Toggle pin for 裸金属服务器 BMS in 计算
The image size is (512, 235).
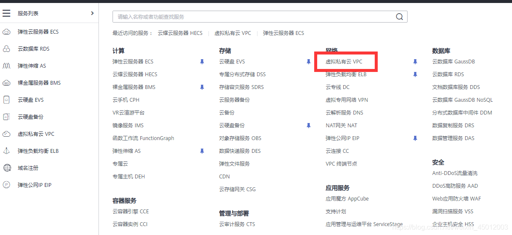[x=202, y=87]
